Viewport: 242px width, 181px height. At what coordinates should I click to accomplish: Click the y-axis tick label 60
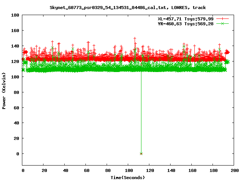16,107
